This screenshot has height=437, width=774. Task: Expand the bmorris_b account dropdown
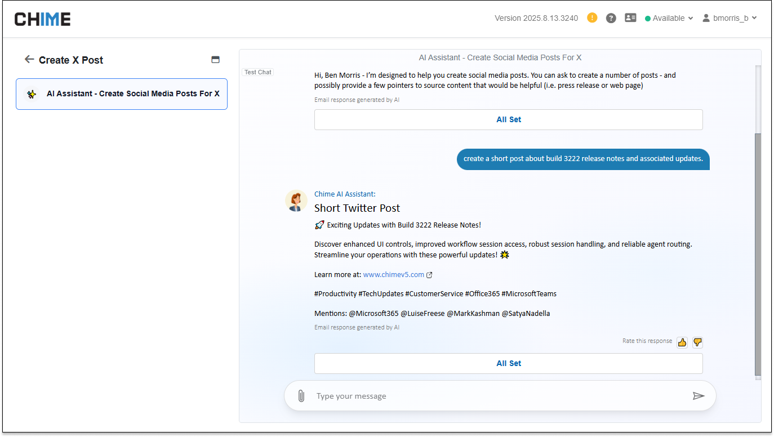(x=730, y=18)
